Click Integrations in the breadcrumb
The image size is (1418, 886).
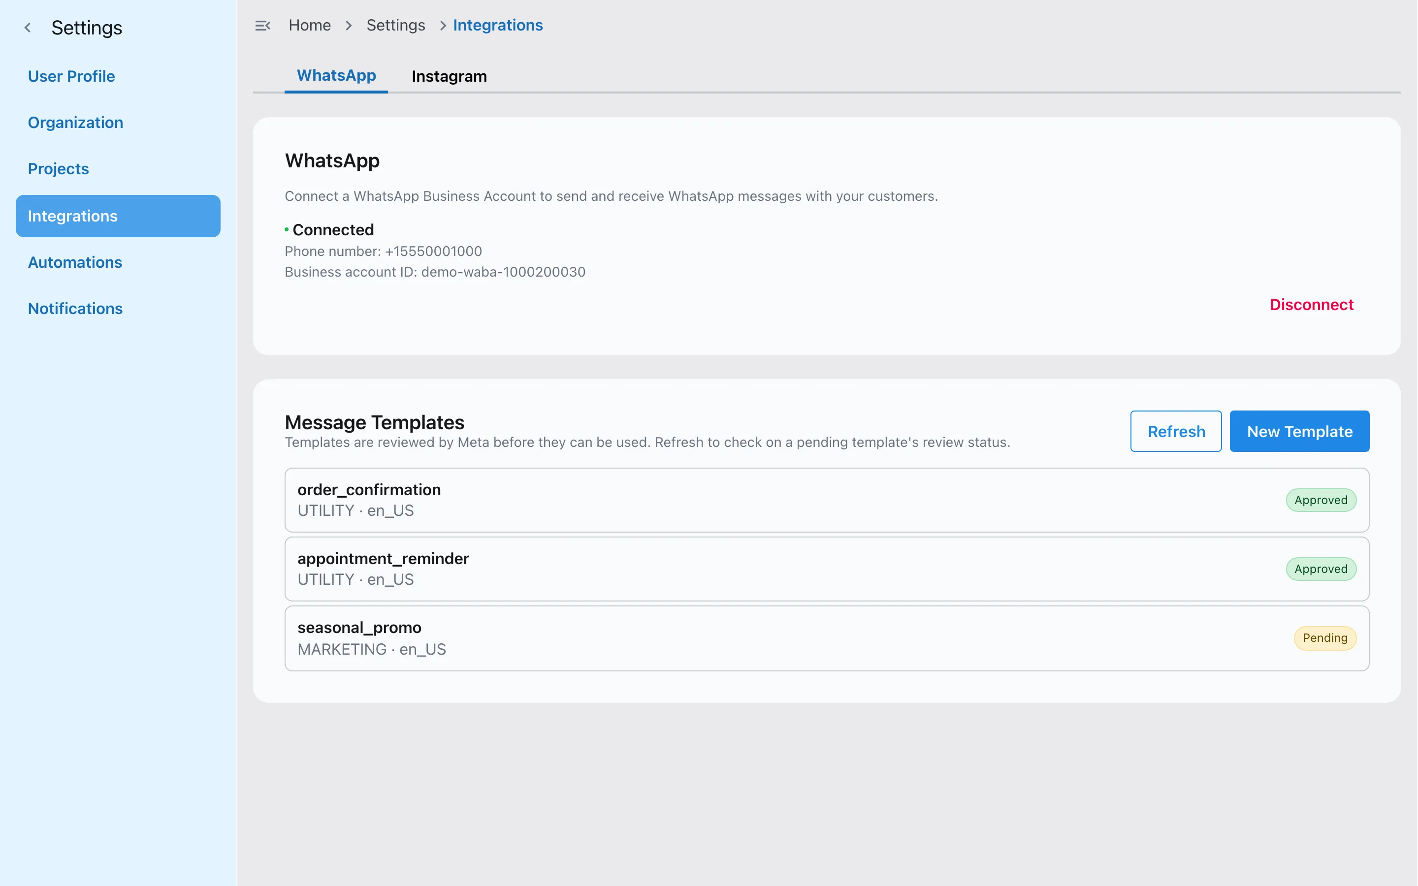pos(497,25)
